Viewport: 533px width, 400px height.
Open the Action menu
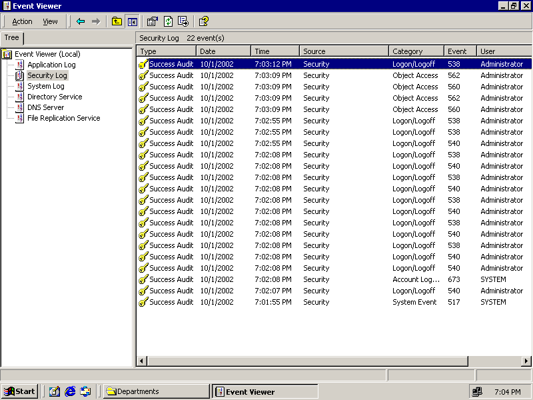pyautogui.click(x=22, y=21)
